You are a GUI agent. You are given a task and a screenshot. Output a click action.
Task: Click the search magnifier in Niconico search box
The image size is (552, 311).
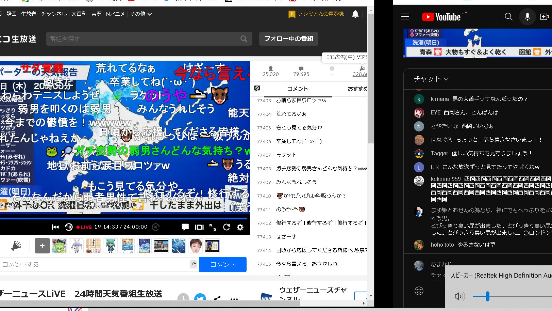[244, 39]
